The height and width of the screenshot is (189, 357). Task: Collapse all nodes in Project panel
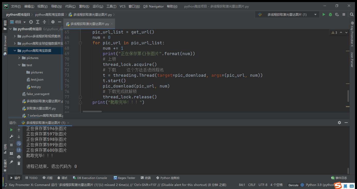click(44, 22)
